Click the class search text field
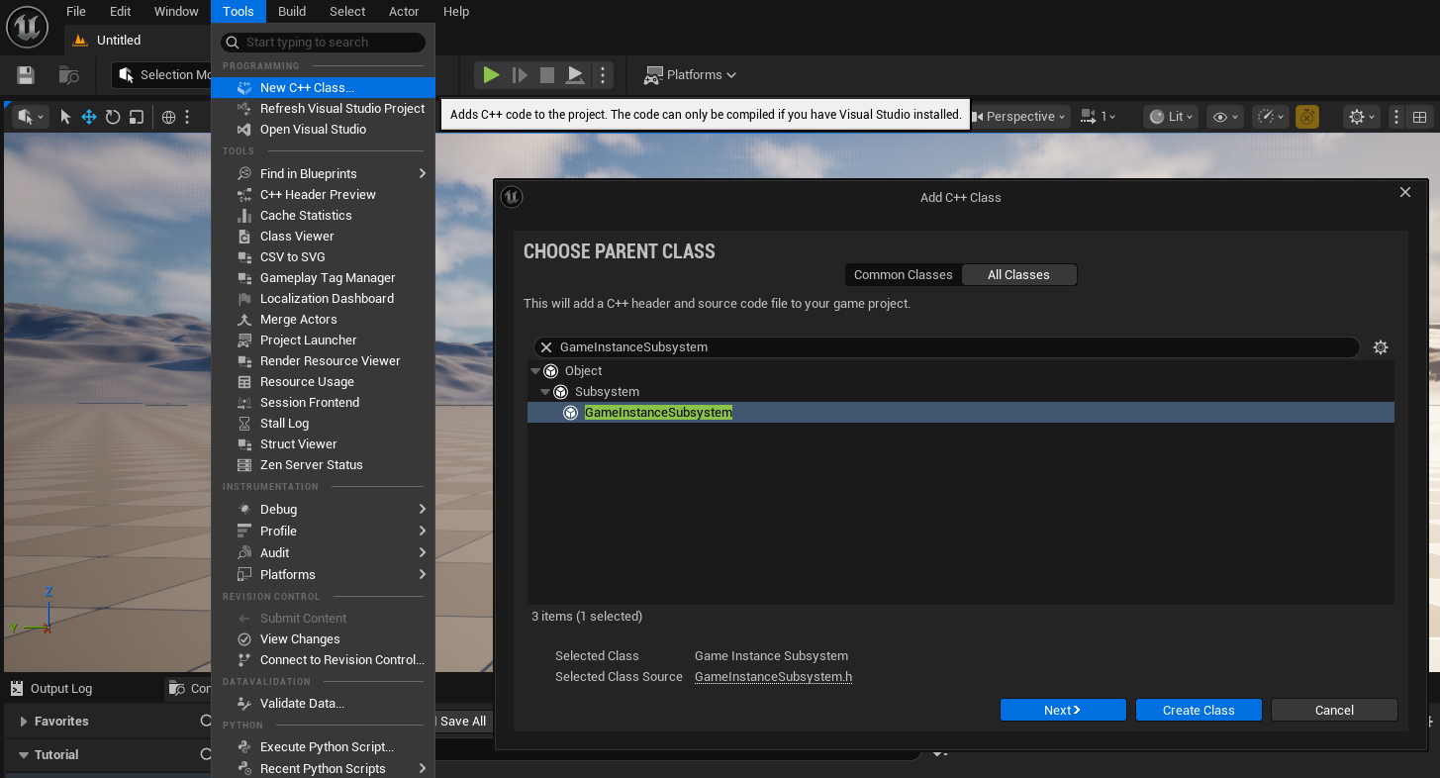 950,347
